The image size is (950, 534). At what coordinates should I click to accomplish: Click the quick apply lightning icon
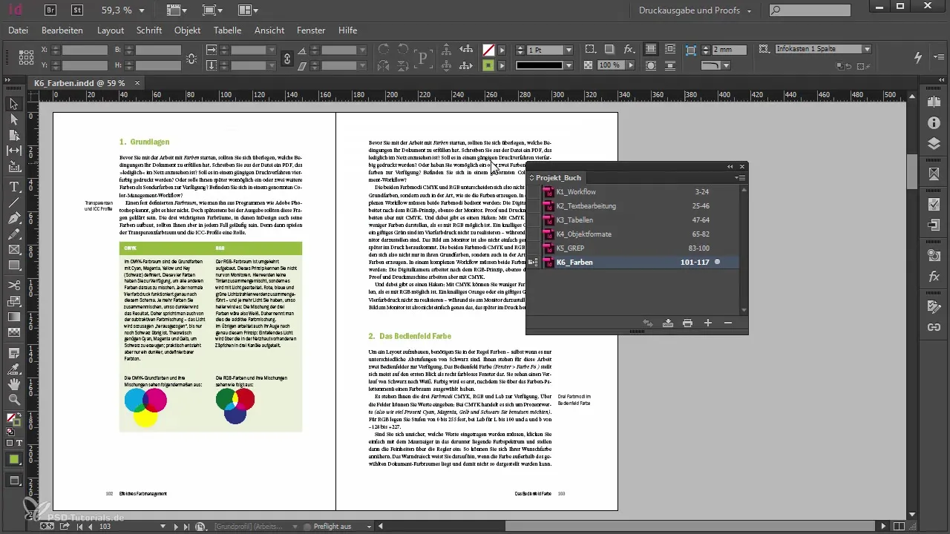919,57
